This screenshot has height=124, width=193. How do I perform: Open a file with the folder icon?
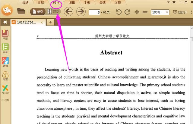pos(21,11)
